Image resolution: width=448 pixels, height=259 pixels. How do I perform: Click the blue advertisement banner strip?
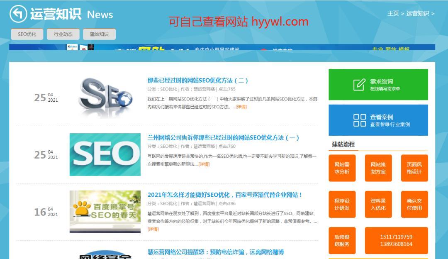tap(222, 47)
